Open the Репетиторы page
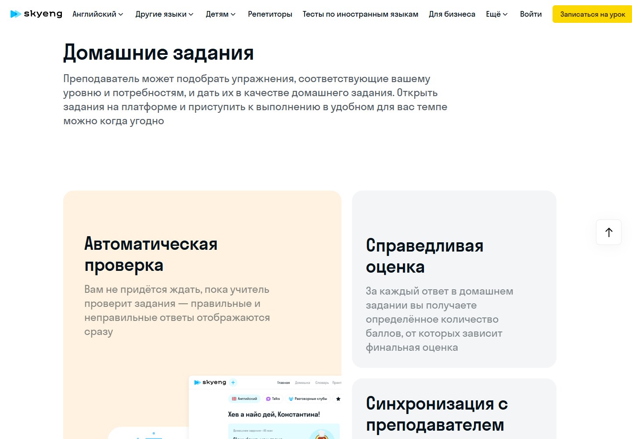This screenshot has height=439, width=632. coord(270,14)
